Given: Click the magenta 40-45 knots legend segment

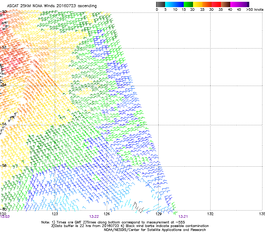Looking at the screenshot, I should [x=235, y=4].
